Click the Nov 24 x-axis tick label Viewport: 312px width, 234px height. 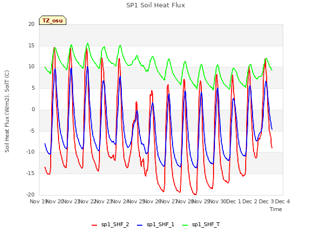tap(120, 201)
